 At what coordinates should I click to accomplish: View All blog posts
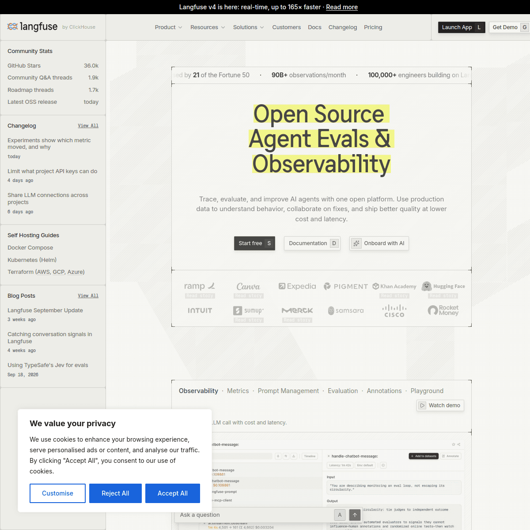click(88, 296)
